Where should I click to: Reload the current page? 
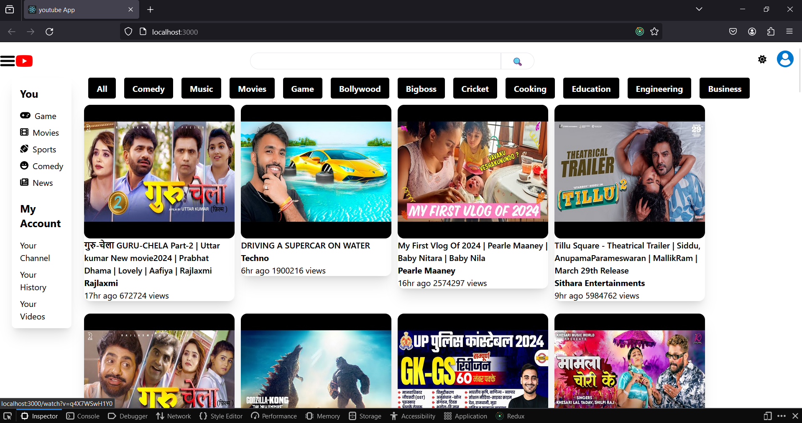coord(49,32)
